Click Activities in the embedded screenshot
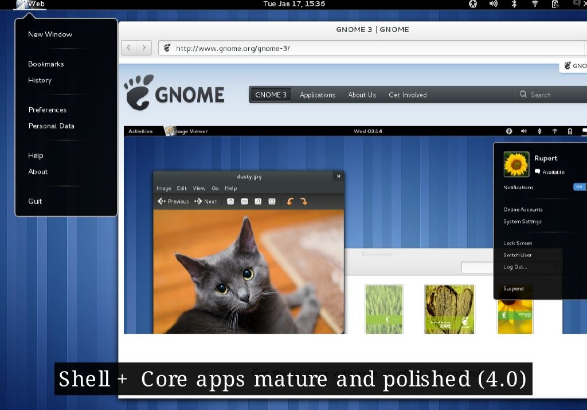Image resolution: width=587 pixels, height=410 pixels. (x=140, y=131)
